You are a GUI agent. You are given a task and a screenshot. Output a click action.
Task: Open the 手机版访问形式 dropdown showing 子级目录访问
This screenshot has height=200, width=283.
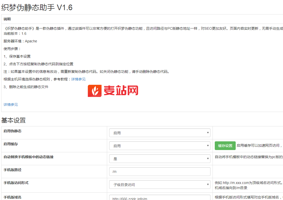(x=160, y=185)
